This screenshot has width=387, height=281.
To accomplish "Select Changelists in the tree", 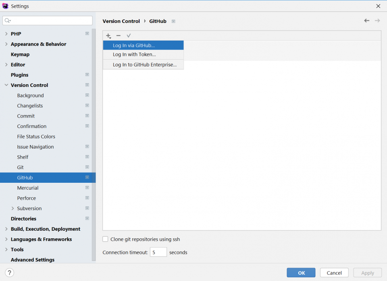I will [30, 106].
